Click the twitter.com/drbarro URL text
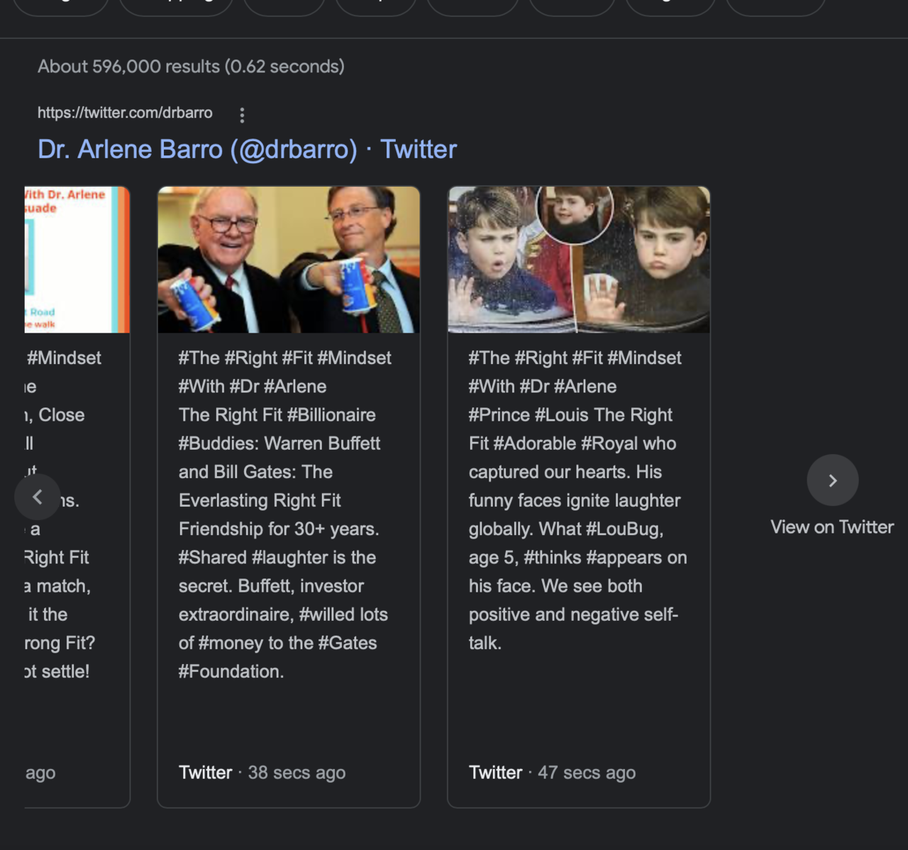 [125, 113]
